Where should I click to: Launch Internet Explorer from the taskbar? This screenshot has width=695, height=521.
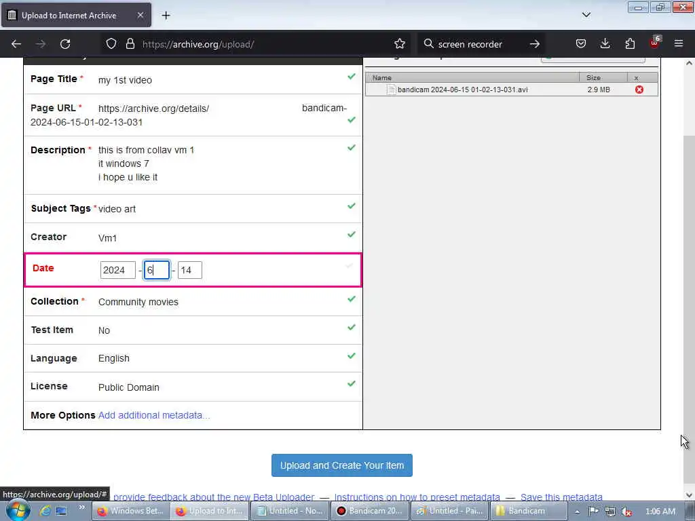pyautogui.click(x=45, y=511)
